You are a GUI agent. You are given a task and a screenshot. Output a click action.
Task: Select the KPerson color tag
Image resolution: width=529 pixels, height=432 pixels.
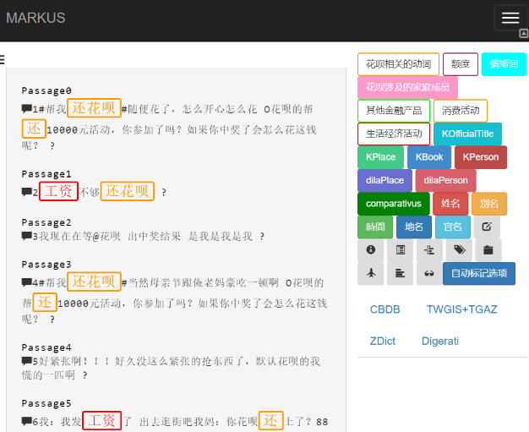pyautogui.click(x=481, y=157)
